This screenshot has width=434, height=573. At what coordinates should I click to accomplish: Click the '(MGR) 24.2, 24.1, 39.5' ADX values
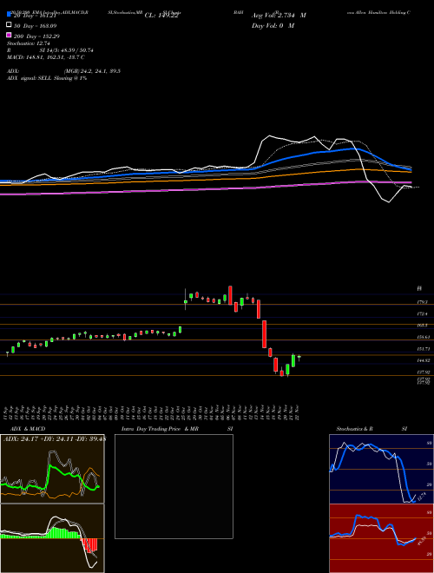(x=92, y=71)
